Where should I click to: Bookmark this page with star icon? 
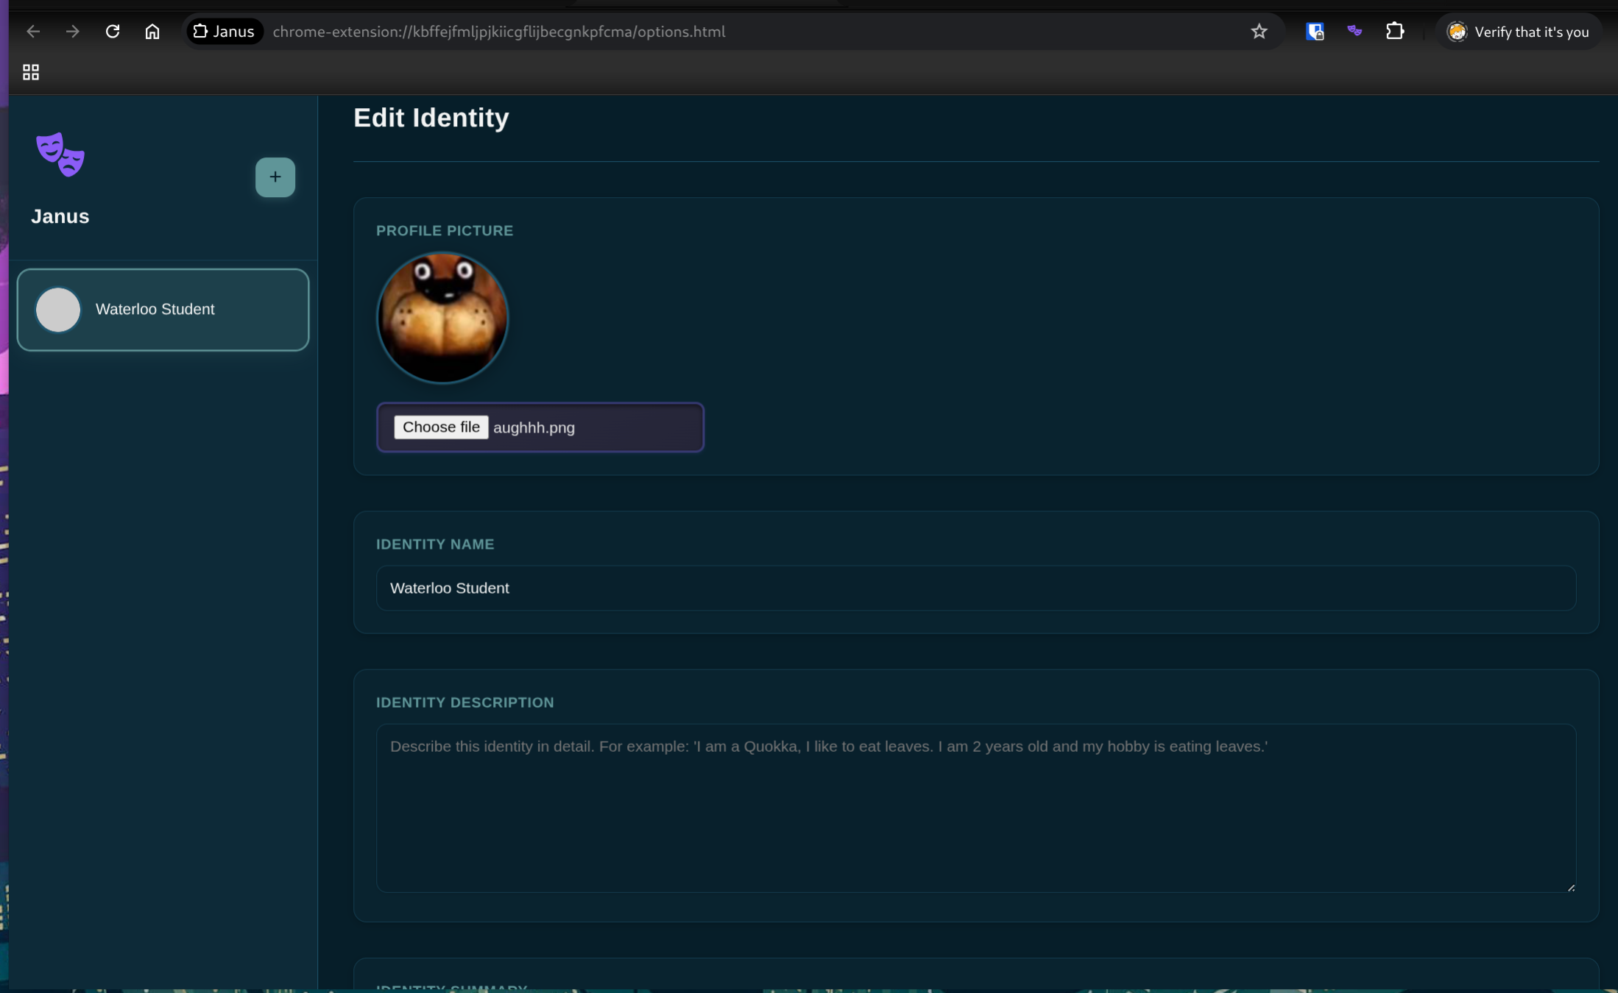tap(1259, 32)
